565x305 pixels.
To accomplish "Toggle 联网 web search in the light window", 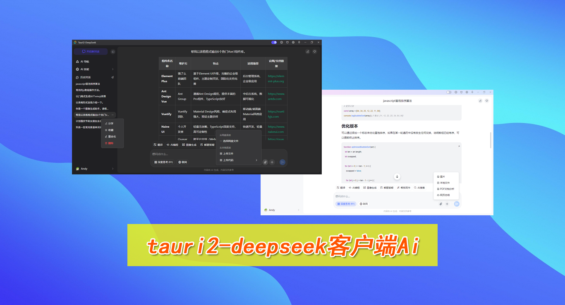I will (x=364, y=204).
